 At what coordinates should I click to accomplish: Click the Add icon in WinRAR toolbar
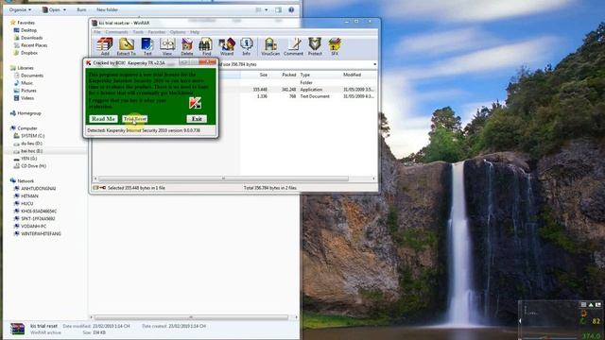coord(105,46)
